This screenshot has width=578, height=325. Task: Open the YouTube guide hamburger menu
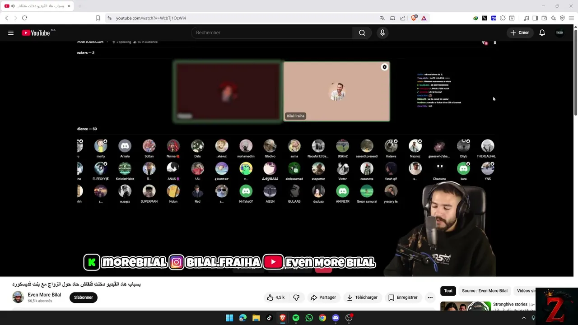(11, 32)
